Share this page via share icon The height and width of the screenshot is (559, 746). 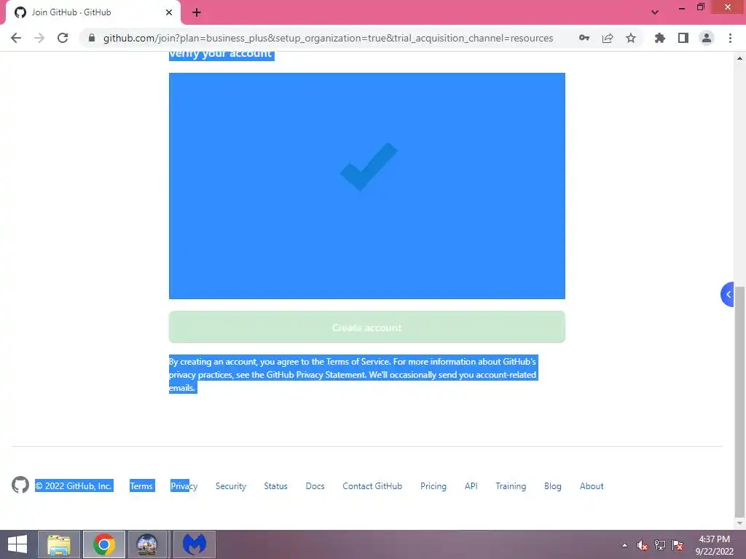tap(608, 38)
